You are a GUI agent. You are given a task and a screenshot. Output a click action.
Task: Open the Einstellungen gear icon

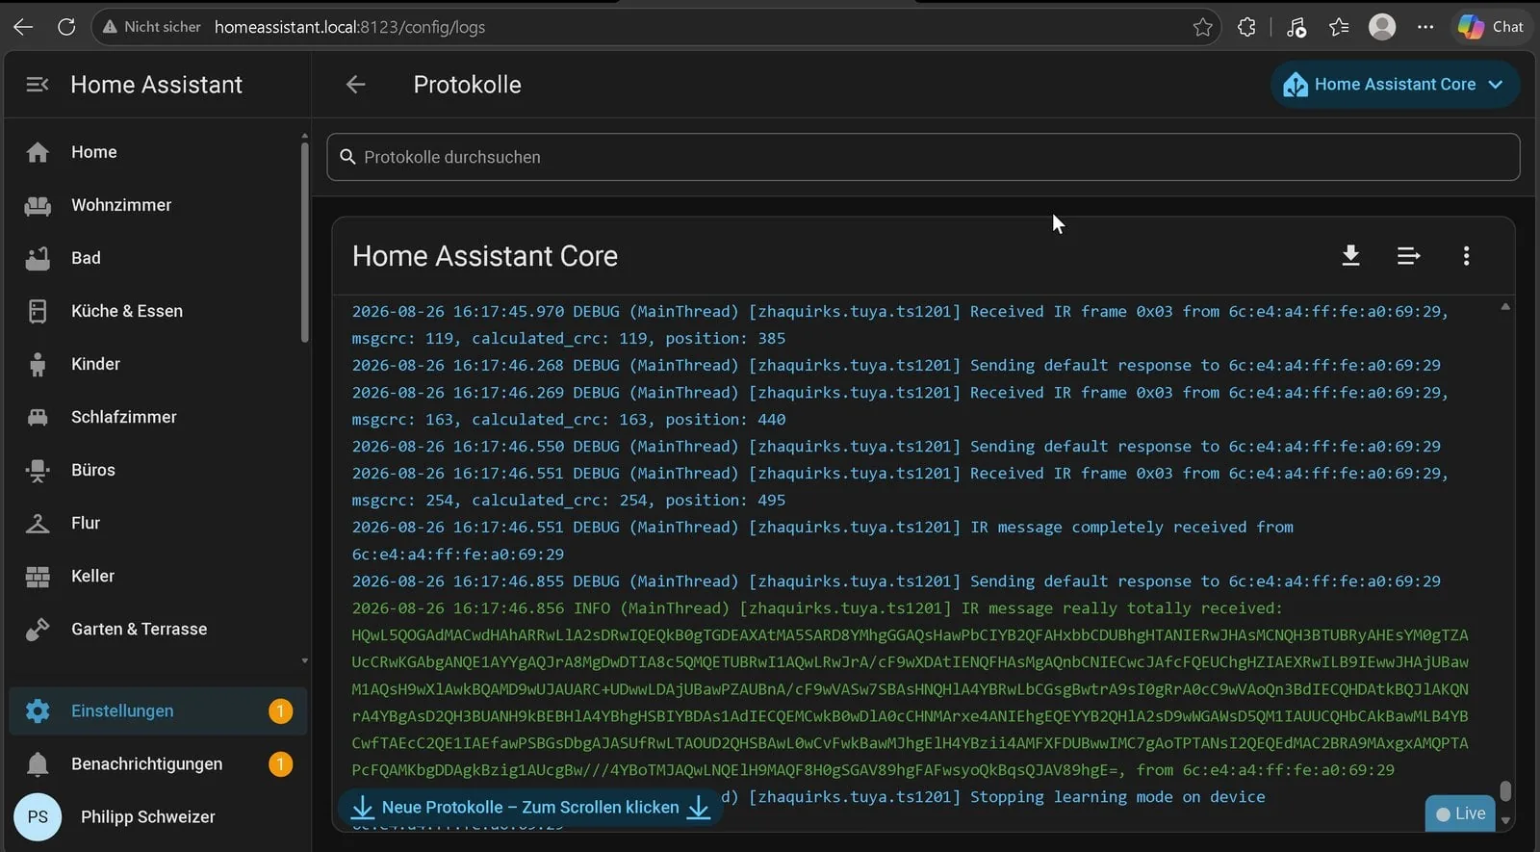pos(38,710)
